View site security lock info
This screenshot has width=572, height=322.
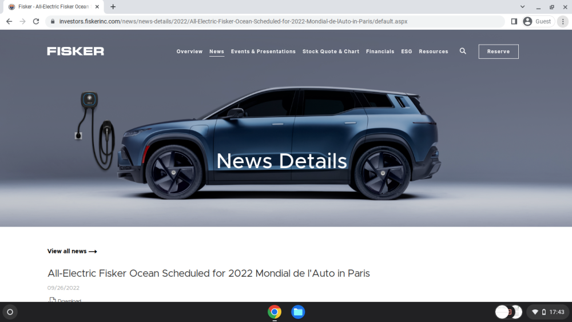point(53,22)
